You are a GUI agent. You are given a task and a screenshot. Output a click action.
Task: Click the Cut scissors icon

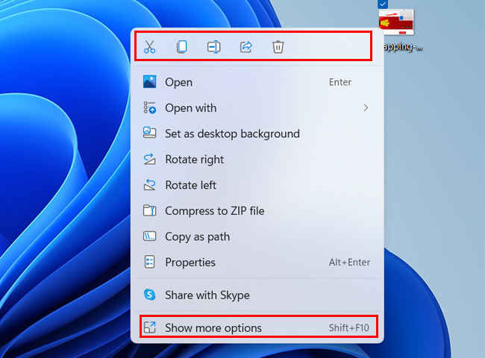click(x=149, y=47)
